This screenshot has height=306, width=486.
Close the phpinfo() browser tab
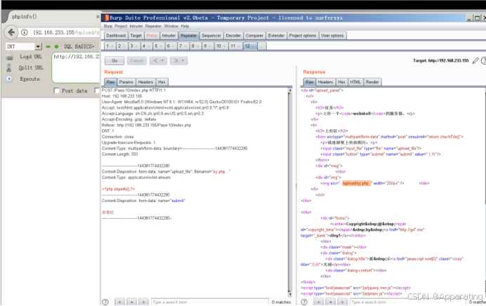click(98, 17)
